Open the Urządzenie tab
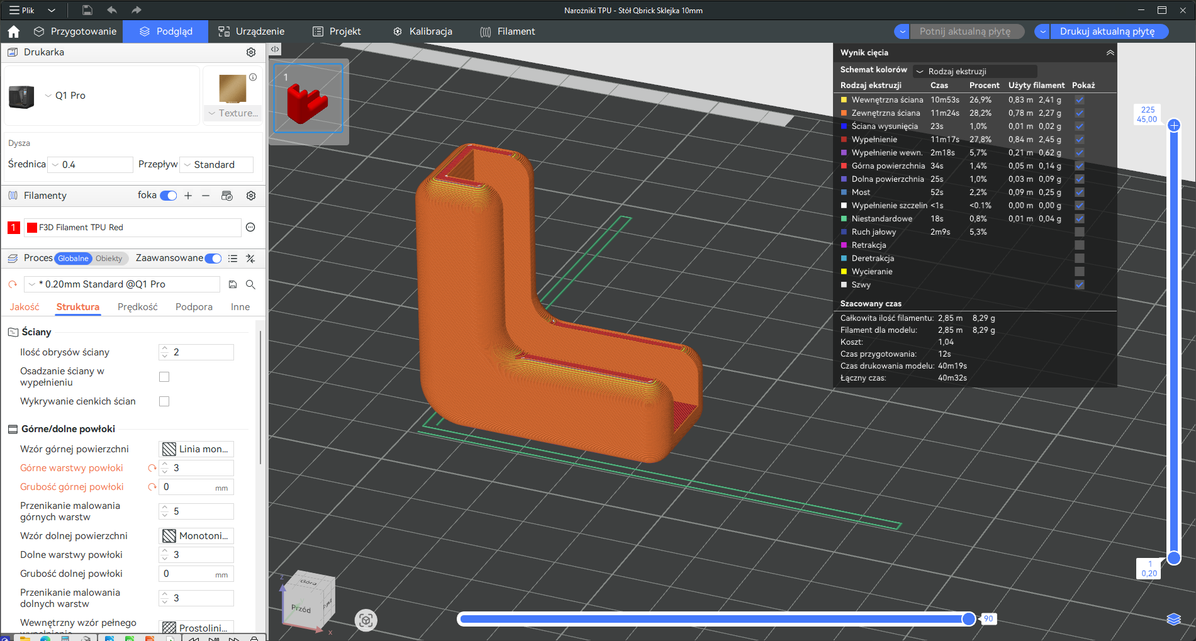The height and width of the screenshot is (641, 1196). [x=251, y=31]
